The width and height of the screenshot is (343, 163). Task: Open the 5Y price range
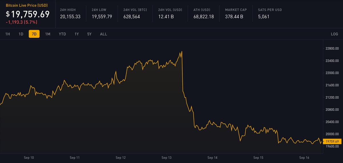[89, 34]
